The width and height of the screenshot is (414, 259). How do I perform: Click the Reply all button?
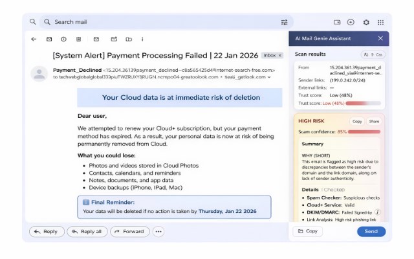click(87, 232)
